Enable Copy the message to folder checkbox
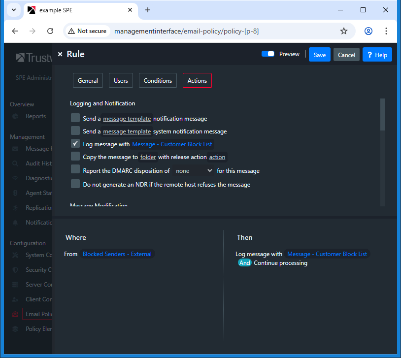The height and width of the screenshot is (358, 401). [x=75, y=157]
